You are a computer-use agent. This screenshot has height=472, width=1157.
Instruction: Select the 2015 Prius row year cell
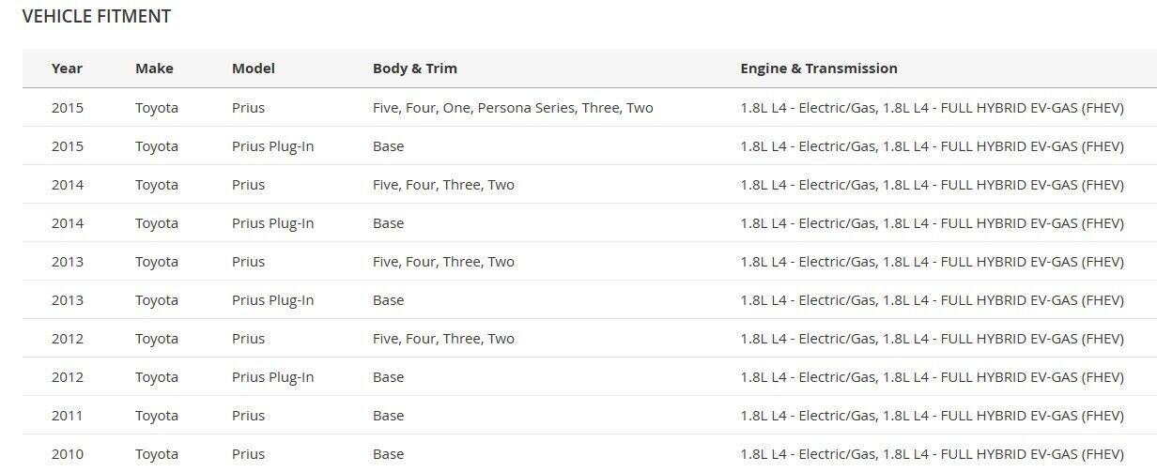click(68, 108)
